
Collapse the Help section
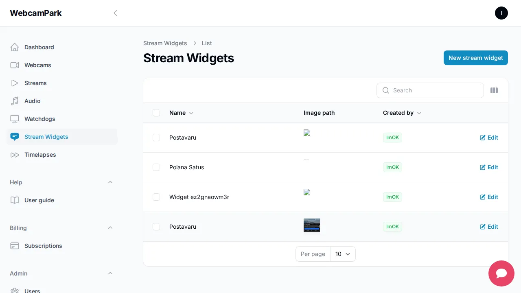pos(110,182)
